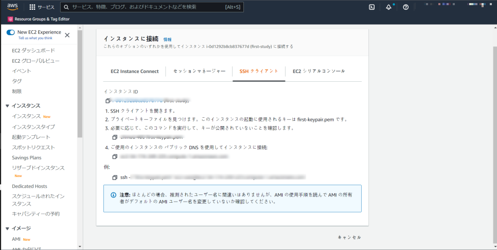This screenshot has height=250, width=497.
Task: Open インスタンスタイプ in sidebar
Action: click(33, 127)
